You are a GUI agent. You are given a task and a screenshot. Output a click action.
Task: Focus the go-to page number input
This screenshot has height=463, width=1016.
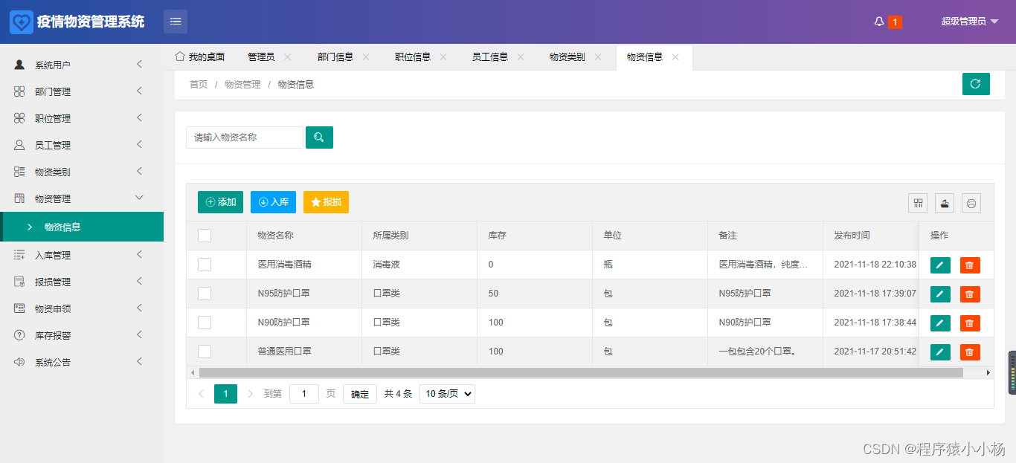pyautogui.click(x=304, y=394)
